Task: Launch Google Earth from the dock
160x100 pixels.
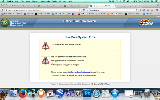Action: pyautogui.click(x=59, y=93)
